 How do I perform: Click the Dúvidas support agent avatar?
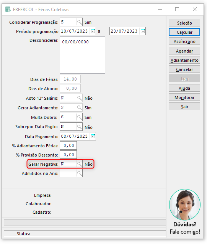click(185, 204)
